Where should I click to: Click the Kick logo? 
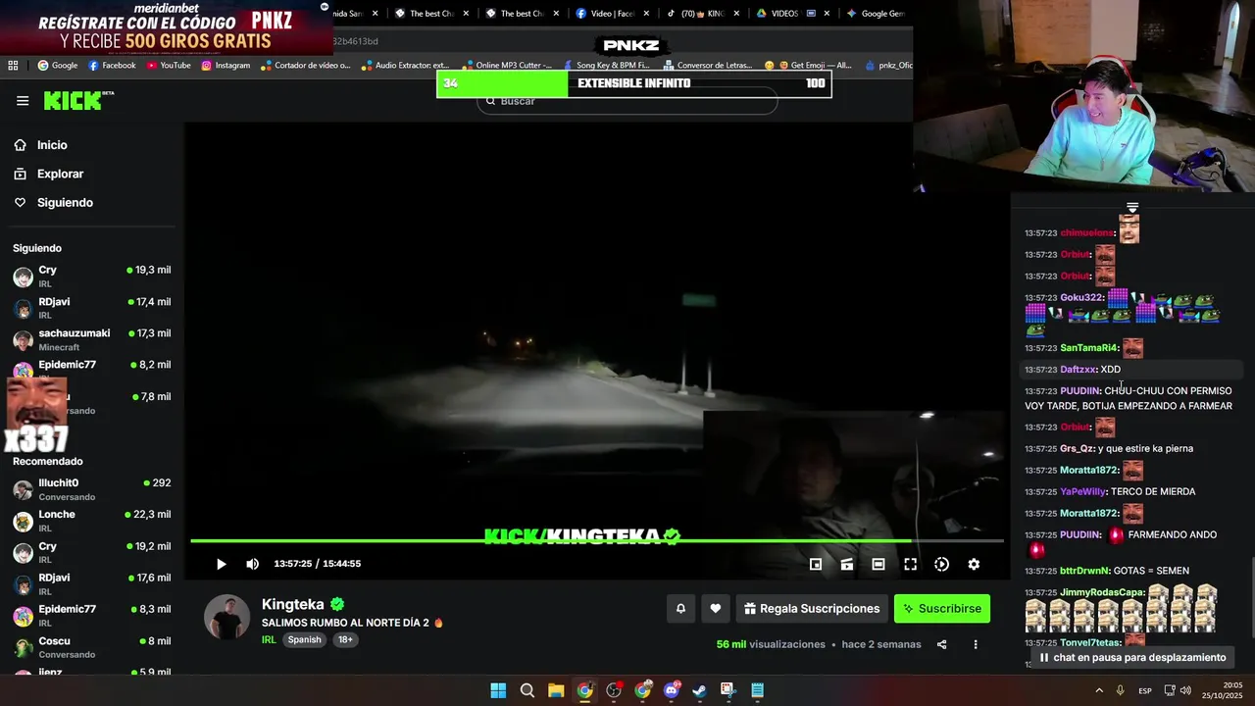tap(78, 100)
